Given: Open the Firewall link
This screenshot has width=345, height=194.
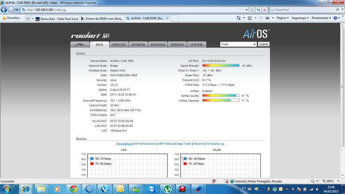Looking at the screenshot, I should [211, 144].
